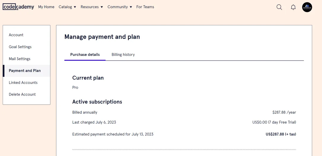Click the $287.88 /year price
This screenshot has width=322, height=156.
click(284, 112)
